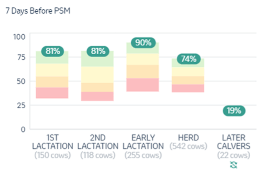
Task: Click the 1ST LACTATION axis label
Action: [53, 142]
